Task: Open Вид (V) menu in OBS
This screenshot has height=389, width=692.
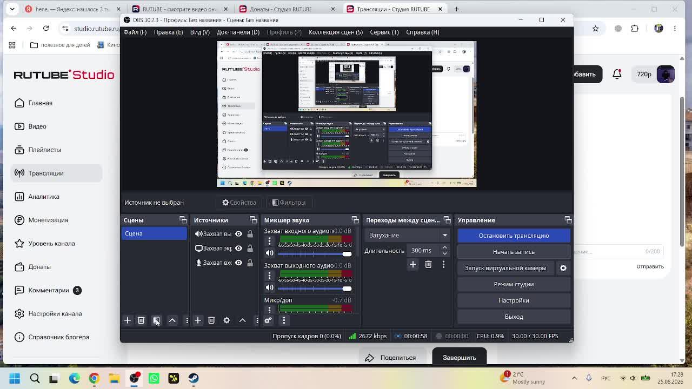Action: [199, 32]
